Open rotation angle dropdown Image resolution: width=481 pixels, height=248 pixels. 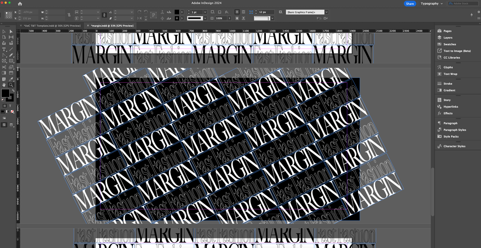click(x=132, y=12)
